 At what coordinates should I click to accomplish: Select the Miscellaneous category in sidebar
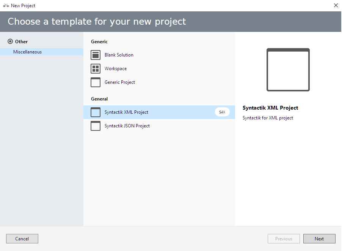pos(28,52)
